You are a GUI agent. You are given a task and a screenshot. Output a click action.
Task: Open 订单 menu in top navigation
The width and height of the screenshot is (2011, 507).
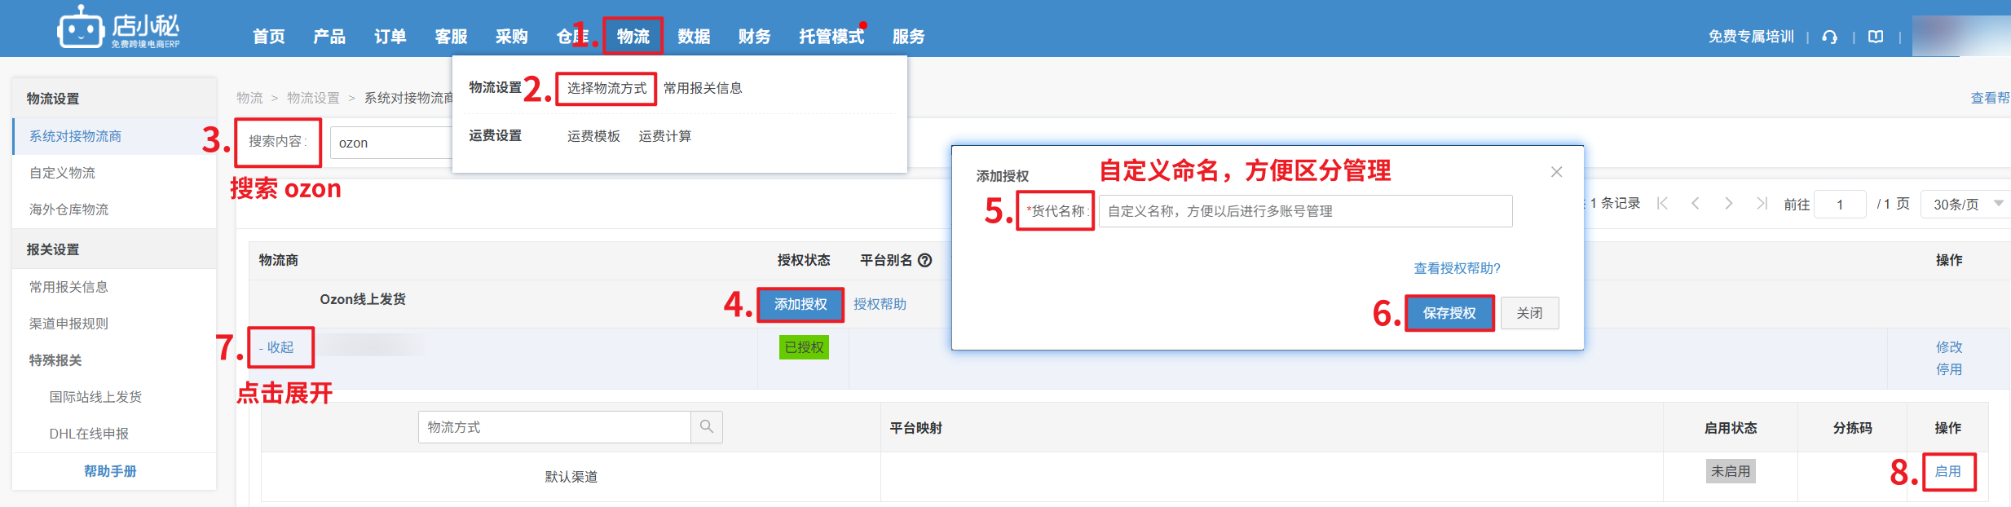click(x=390, y=37)
